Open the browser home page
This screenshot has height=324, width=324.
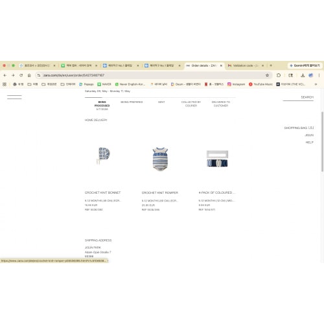29,75
